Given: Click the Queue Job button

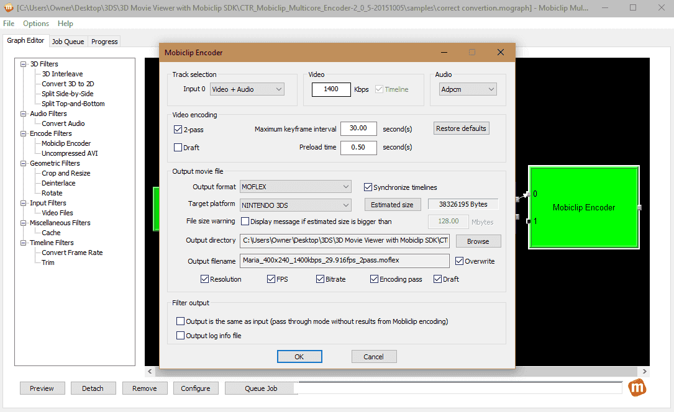Looking at the screenshot, I should (261, 388).
